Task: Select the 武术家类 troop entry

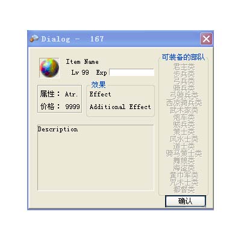Action: pyautogui.click(x=184, y=110)
